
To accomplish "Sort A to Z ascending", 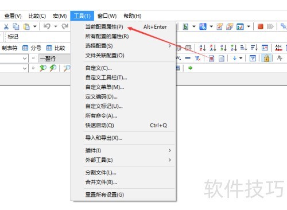I will 203,48.
